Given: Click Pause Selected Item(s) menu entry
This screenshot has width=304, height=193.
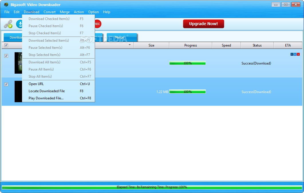Looking at the screenshot, I should click(x=59, y=48).
